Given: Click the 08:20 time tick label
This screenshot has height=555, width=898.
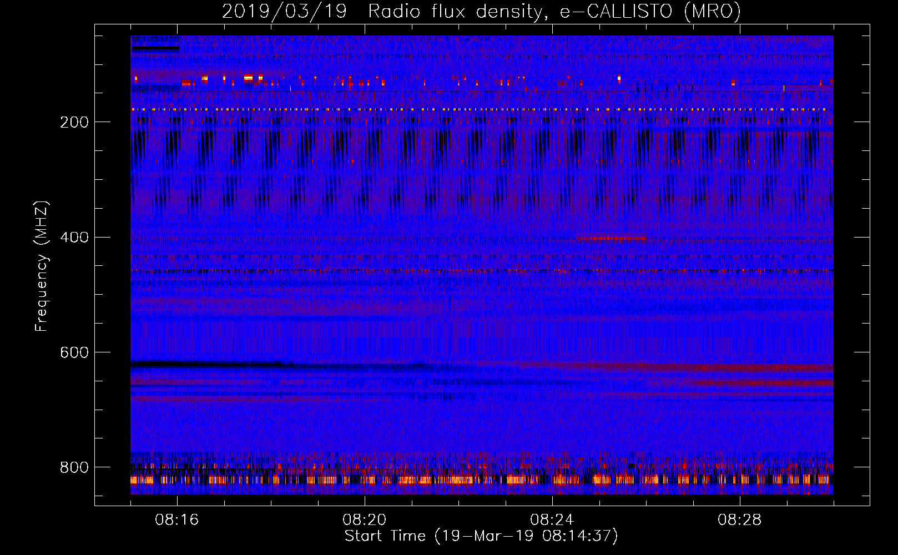Looking at the screenshot, I should coord(365,519).
